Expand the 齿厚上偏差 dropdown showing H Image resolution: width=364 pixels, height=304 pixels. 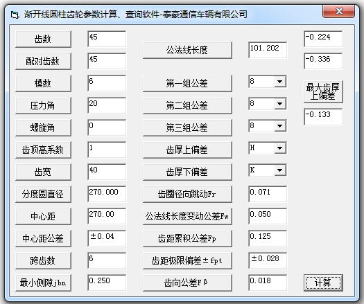pos(279,148)
